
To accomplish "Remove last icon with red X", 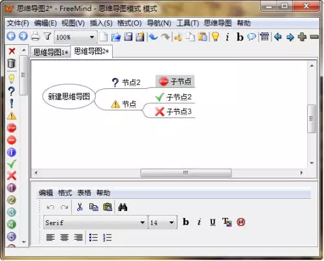I will pos(12,51).
